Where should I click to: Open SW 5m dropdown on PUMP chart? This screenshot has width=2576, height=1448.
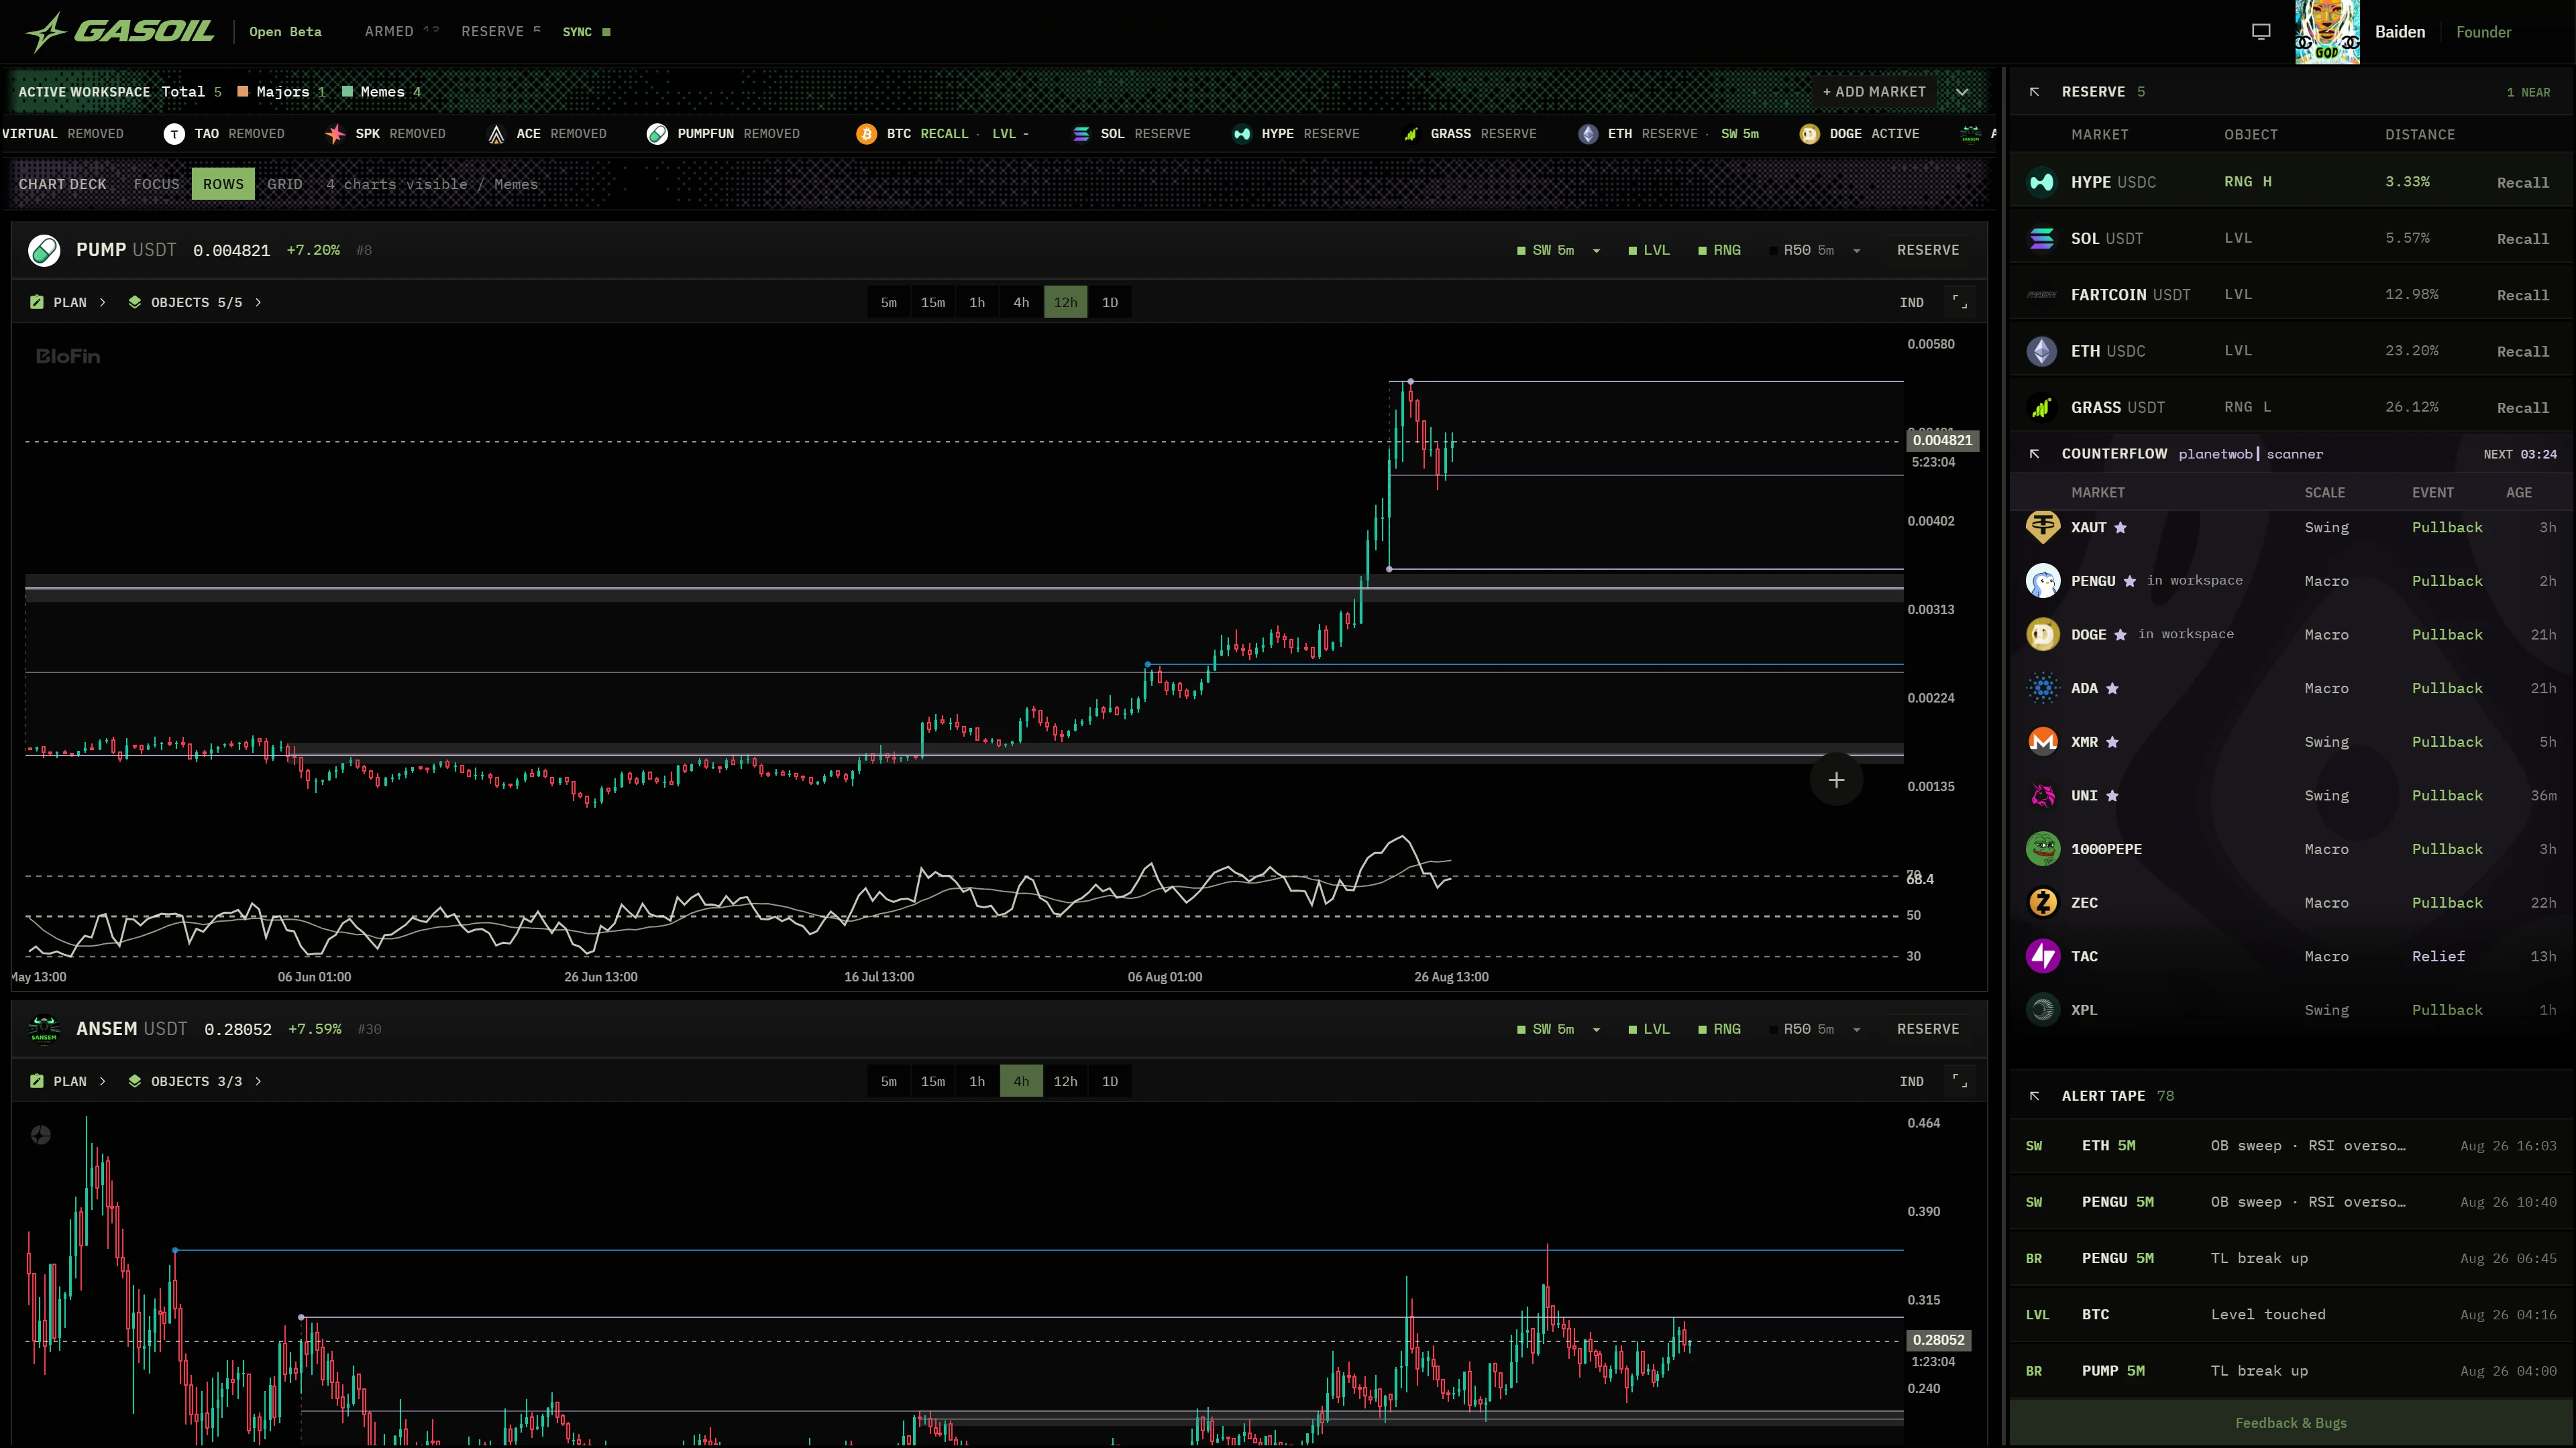point(1596,251)
